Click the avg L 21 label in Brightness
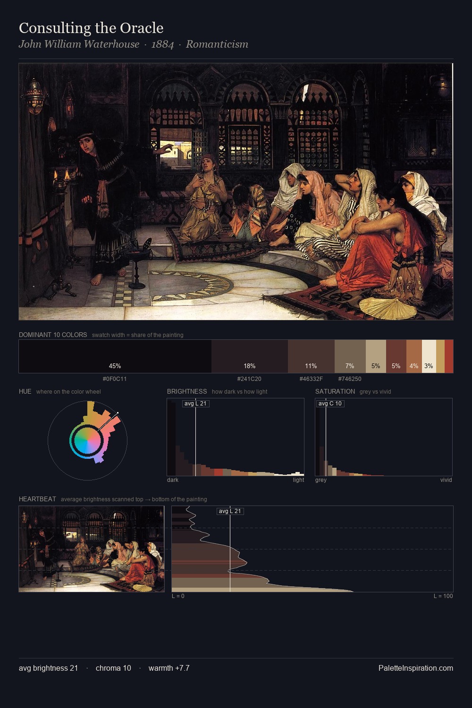Image resolution: width=472 pixels, height=708 pixels. pyautogui.click(x=196, y=404)
